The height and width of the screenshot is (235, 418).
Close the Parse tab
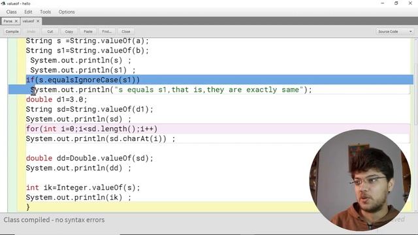pos(16,21)
